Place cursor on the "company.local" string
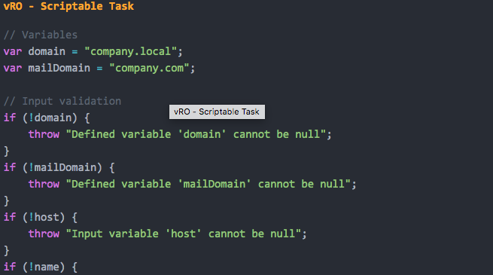This screenshot has height=275, width=493. [x=130, y=51]
